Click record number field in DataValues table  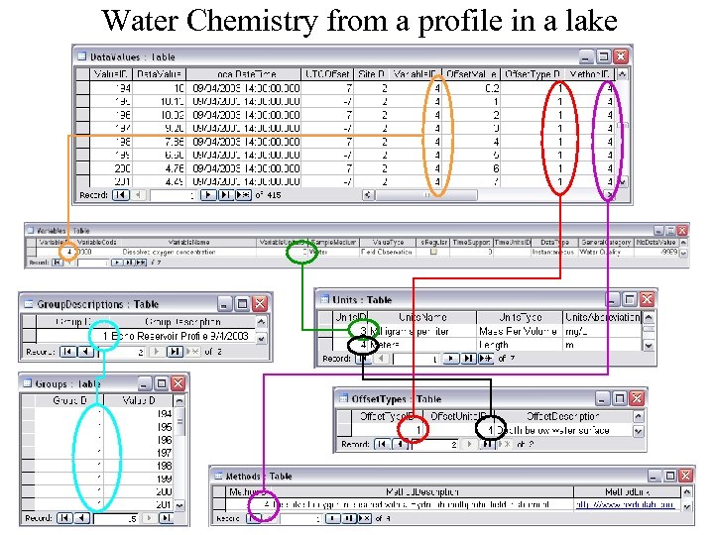(x=173, y=195)
